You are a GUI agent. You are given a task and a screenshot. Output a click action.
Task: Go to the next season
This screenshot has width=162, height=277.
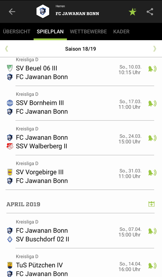tap(155, 49)
